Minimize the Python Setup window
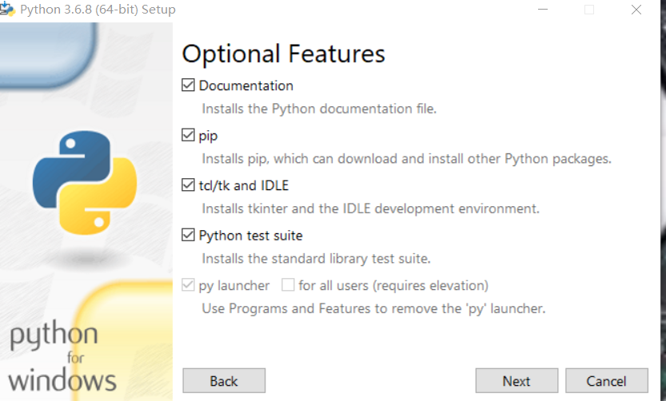 544,10
